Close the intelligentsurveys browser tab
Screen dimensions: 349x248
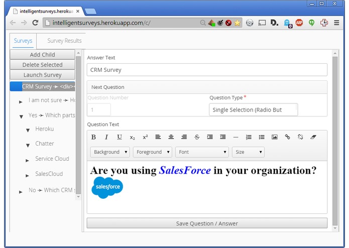point(78,11)
